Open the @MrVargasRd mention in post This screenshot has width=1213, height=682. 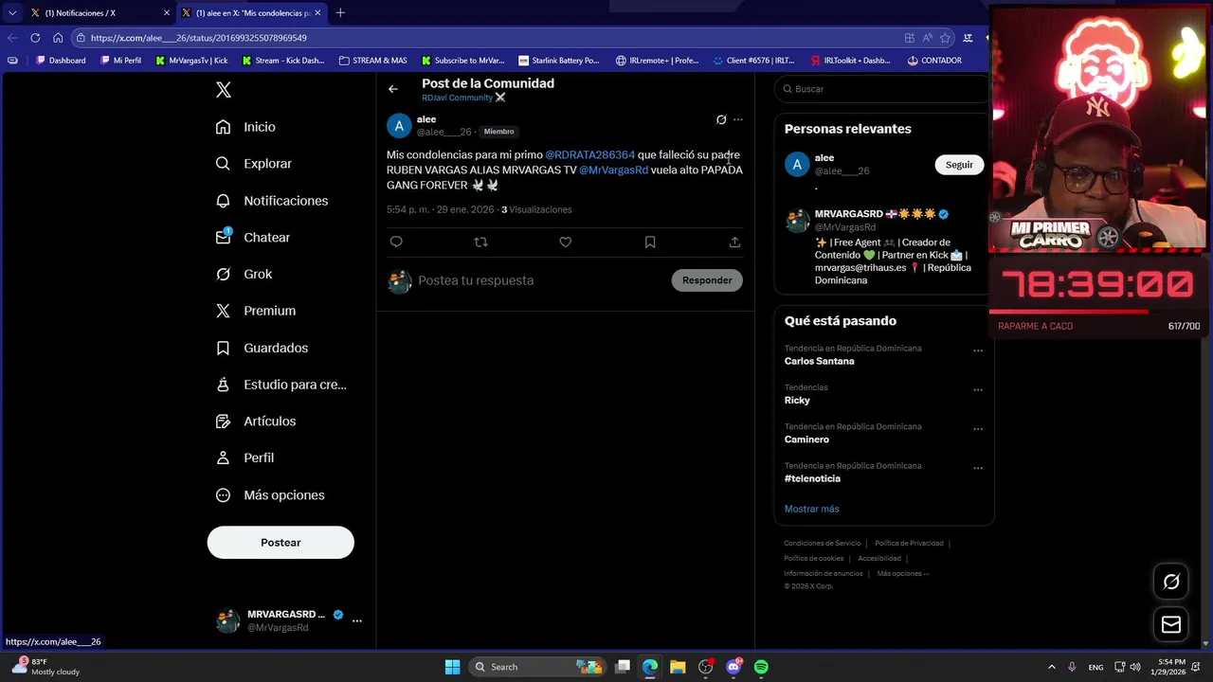click(x=613, y=170)
